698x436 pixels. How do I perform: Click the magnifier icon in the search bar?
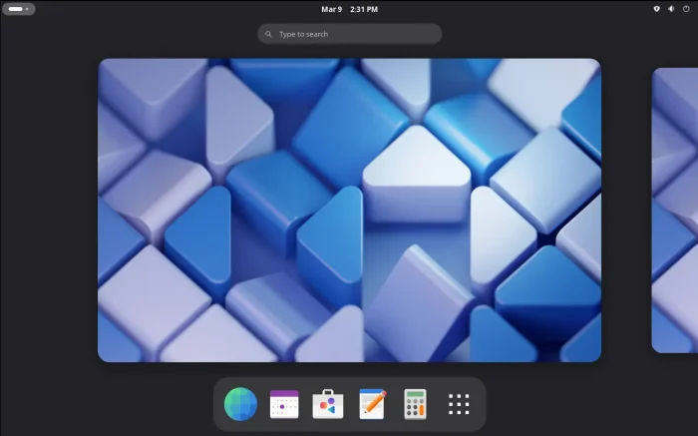click(x=268, y=34)
